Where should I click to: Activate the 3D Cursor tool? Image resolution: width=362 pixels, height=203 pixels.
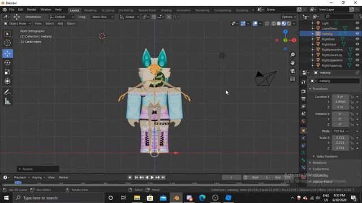(x=7, y=43)
